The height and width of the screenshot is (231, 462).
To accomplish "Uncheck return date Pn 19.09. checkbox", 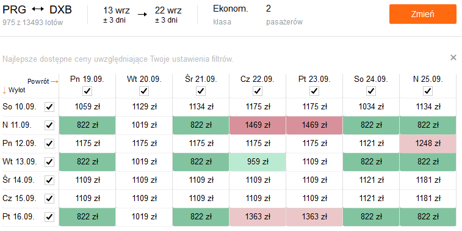I will click(x=87, y=91).
